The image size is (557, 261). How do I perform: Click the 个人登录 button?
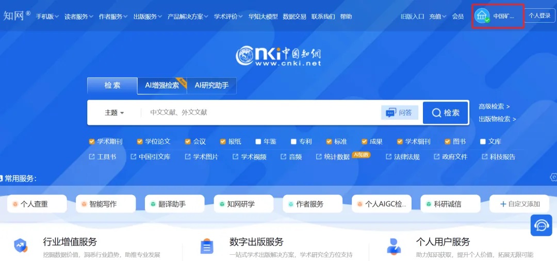(539, 15)
